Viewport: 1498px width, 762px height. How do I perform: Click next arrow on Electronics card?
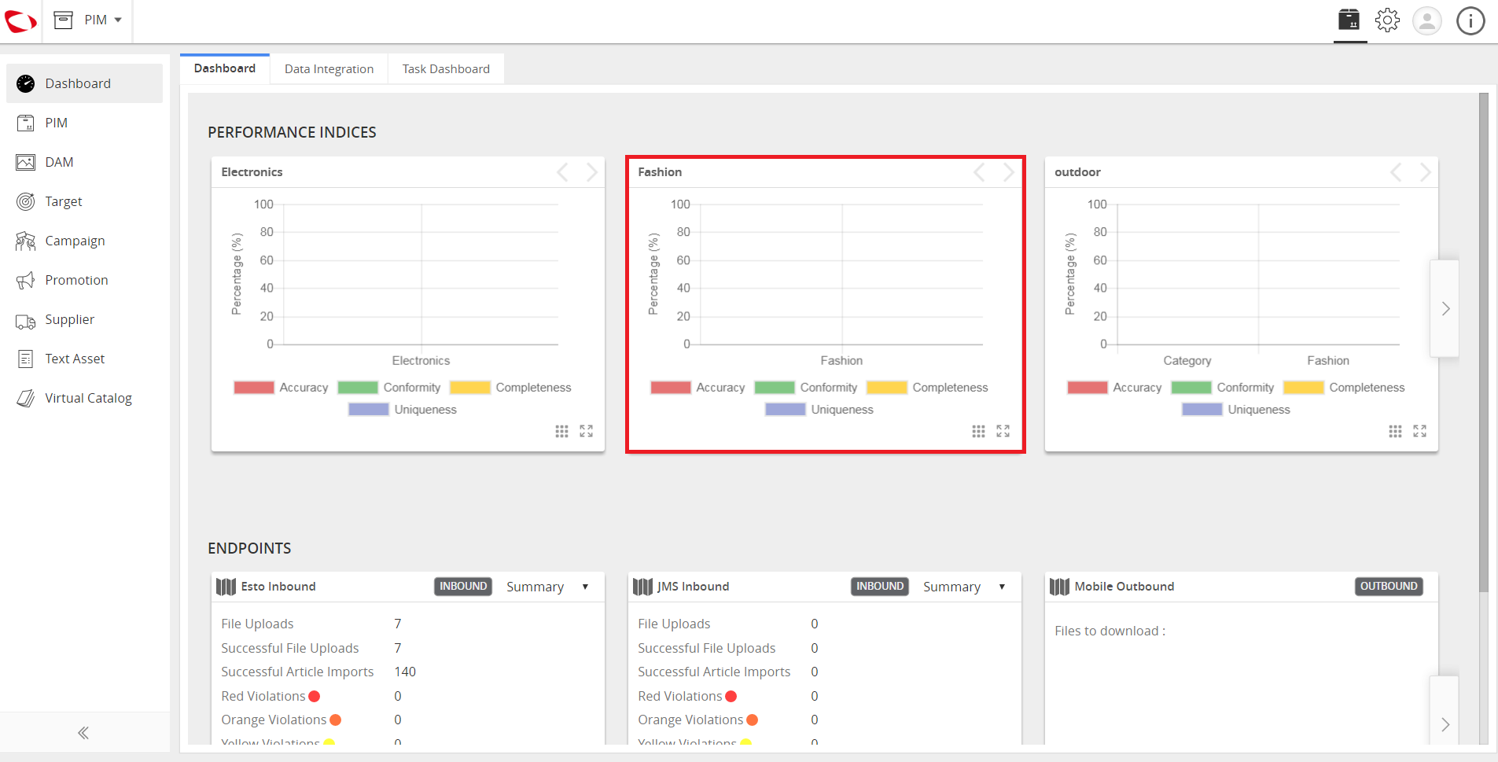coord(591,172)
